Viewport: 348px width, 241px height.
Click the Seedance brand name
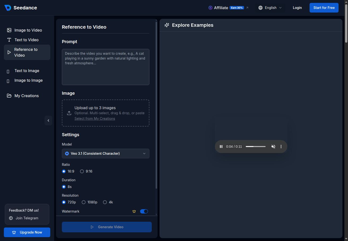coord(25,8)
